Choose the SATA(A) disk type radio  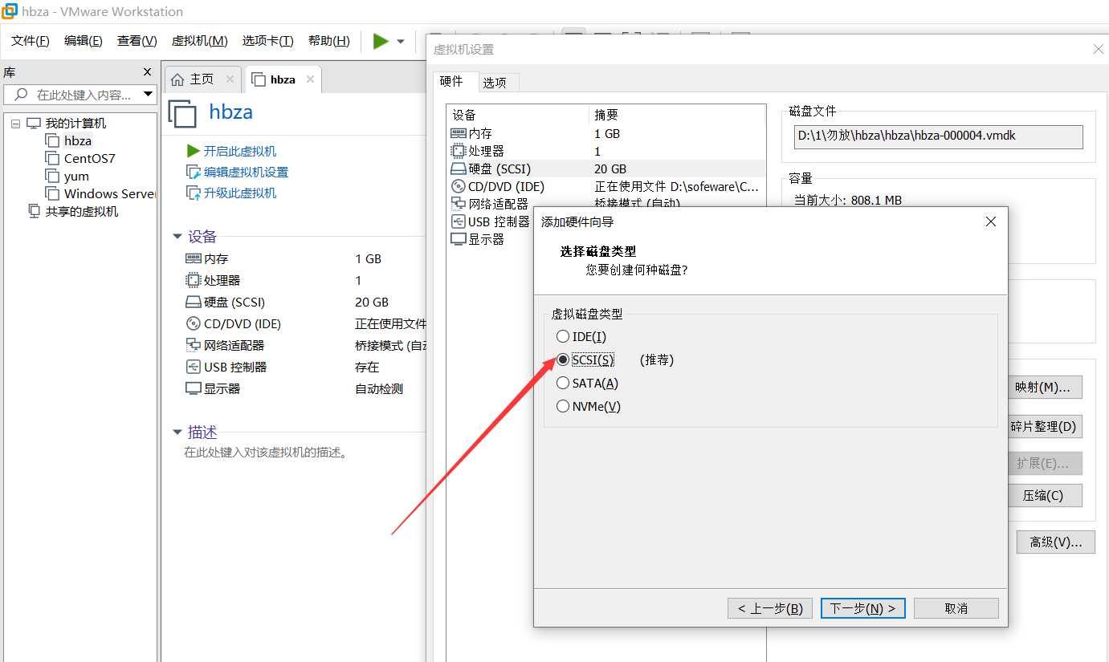[562, 383]
